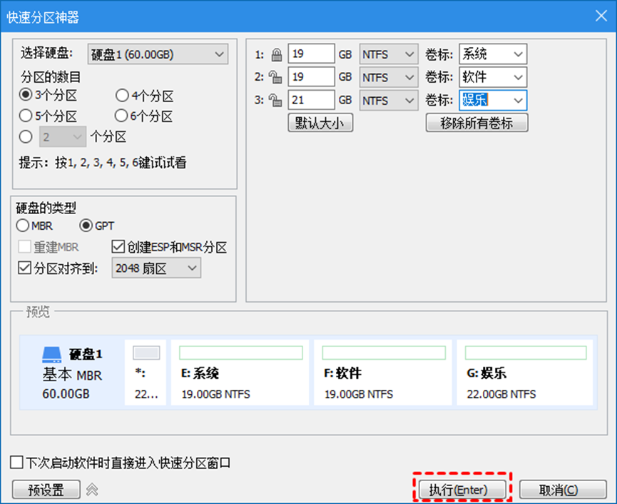Expand the 2048 扇区 alignment dropdown
617x504 pixels.
pos(156,268)
